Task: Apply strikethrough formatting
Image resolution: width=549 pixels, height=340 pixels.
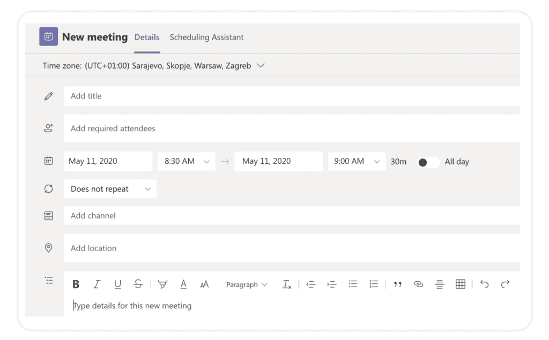Action: coord(138,284)
